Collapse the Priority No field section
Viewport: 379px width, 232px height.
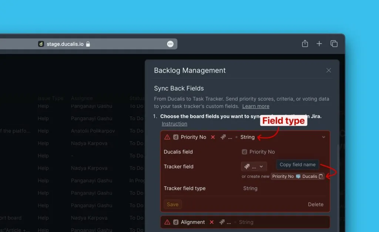(x=323, y=137)
